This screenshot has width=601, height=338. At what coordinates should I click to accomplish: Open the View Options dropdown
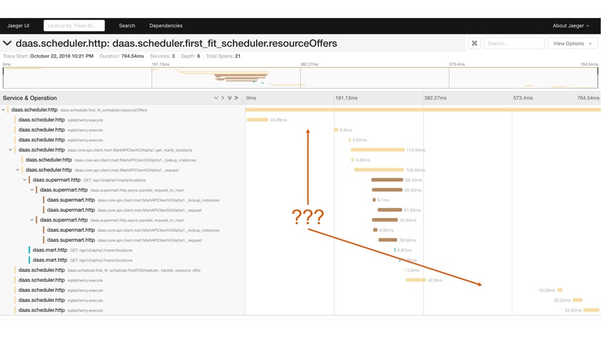click(x=572, y=43)
